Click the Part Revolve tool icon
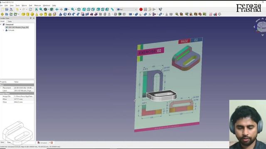This screenshot has height=149, width=266. coord(65,14)
